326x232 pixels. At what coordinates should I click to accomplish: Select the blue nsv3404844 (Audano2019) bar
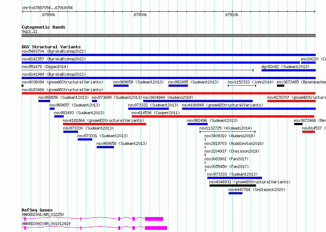pyautogui.click(x=198, y=101)
